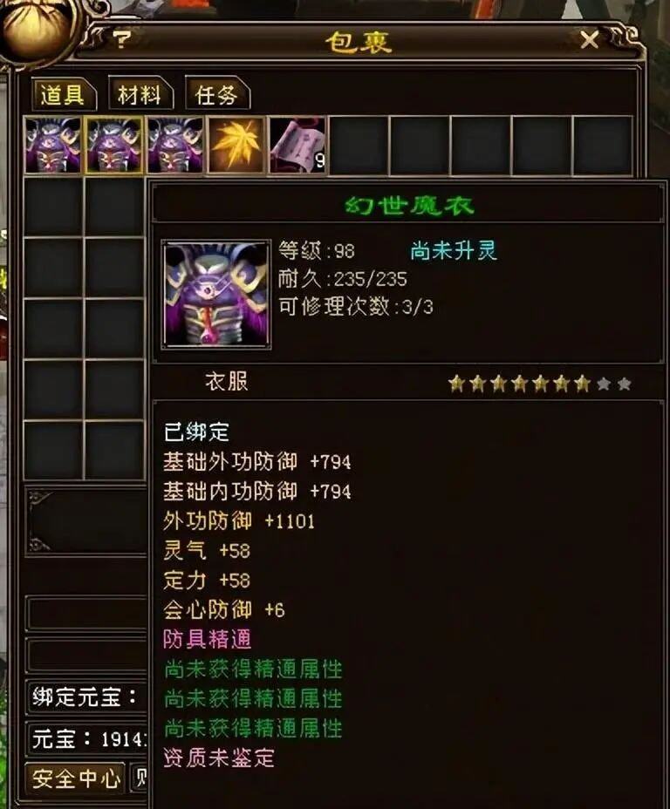Image resolution: width=670 pixels, height=809 pixels.
Task: Click the last empty slot in top row
Action: 602,145
